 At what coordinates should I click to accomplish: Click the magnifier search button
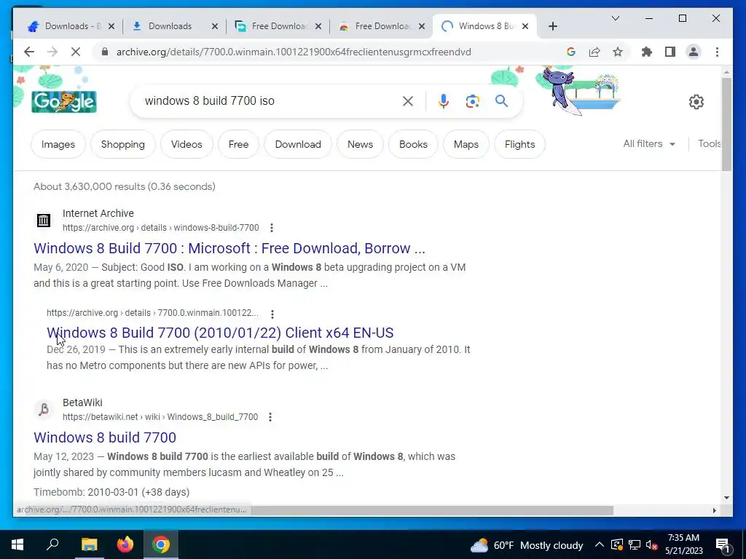click(501, 100)
